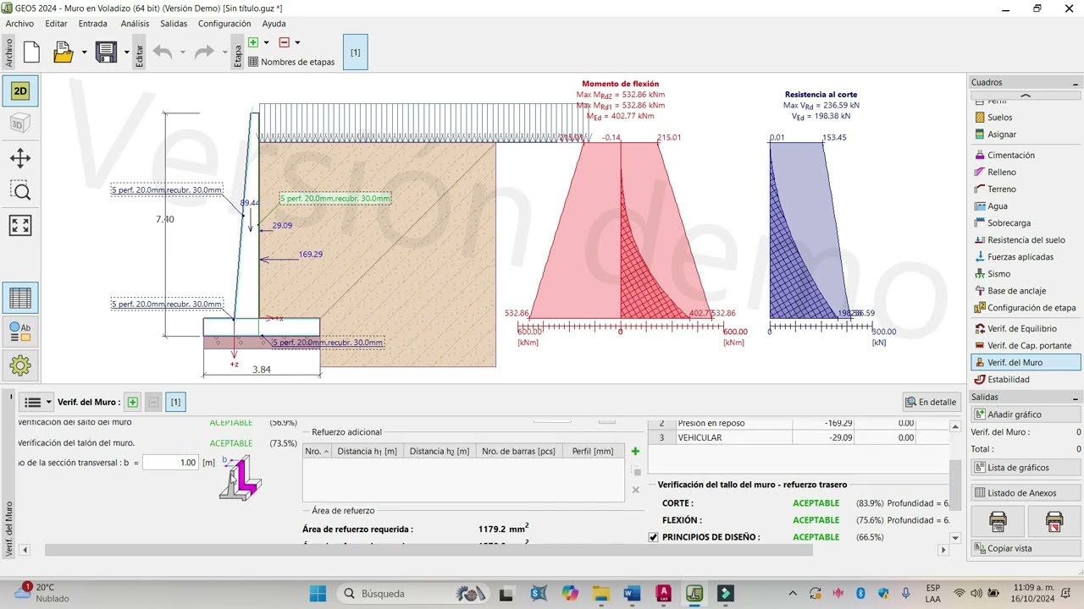Open the dropdown arrow next to the open-file icon

click(x=84, y=52)
